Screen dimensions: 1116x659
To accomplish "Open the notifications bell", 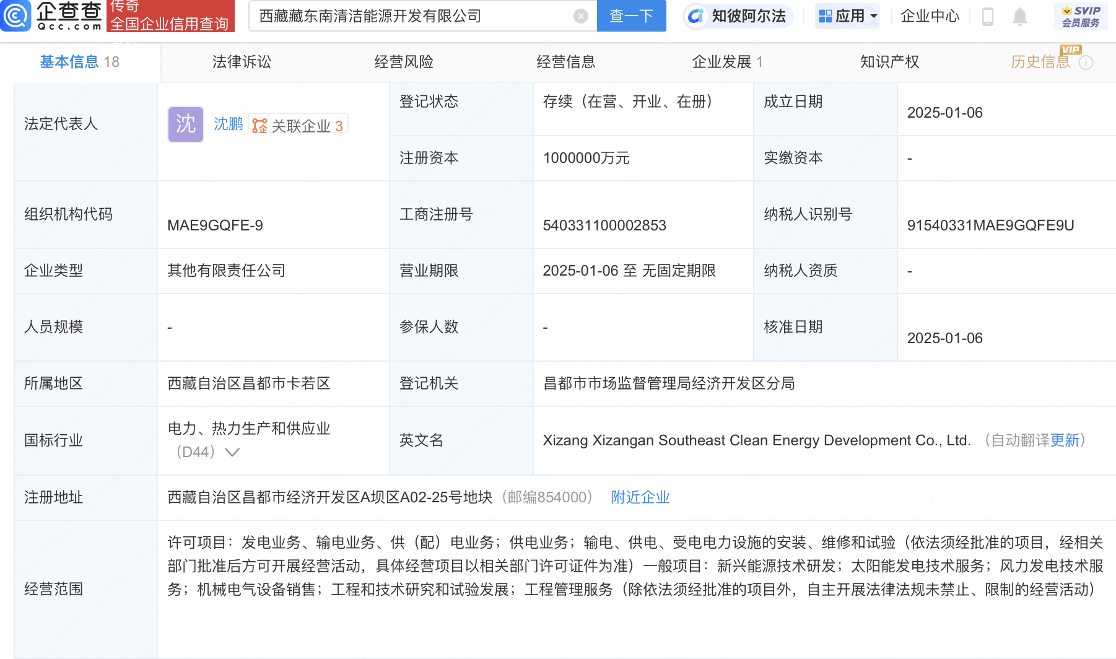I will [1019, 17].
